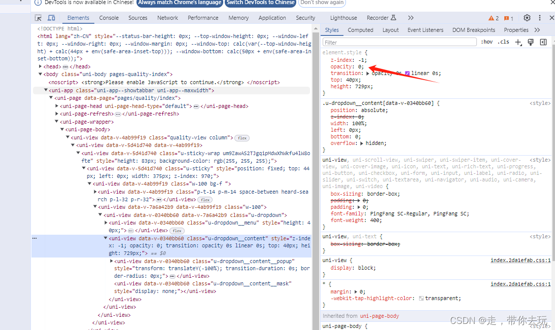Select the u-dropdown__content__mask node

(203, 287)
